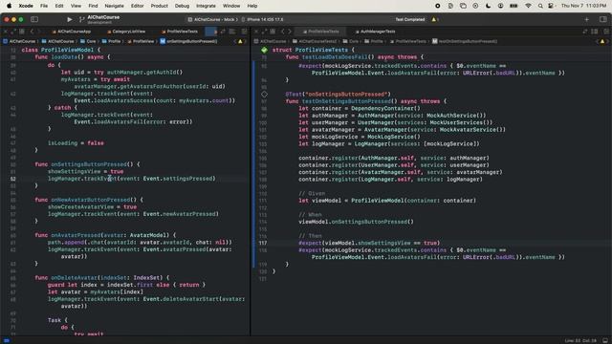
Task: Choose run destination iPhone 14 iOS 17.6
Action: [263, 19]
